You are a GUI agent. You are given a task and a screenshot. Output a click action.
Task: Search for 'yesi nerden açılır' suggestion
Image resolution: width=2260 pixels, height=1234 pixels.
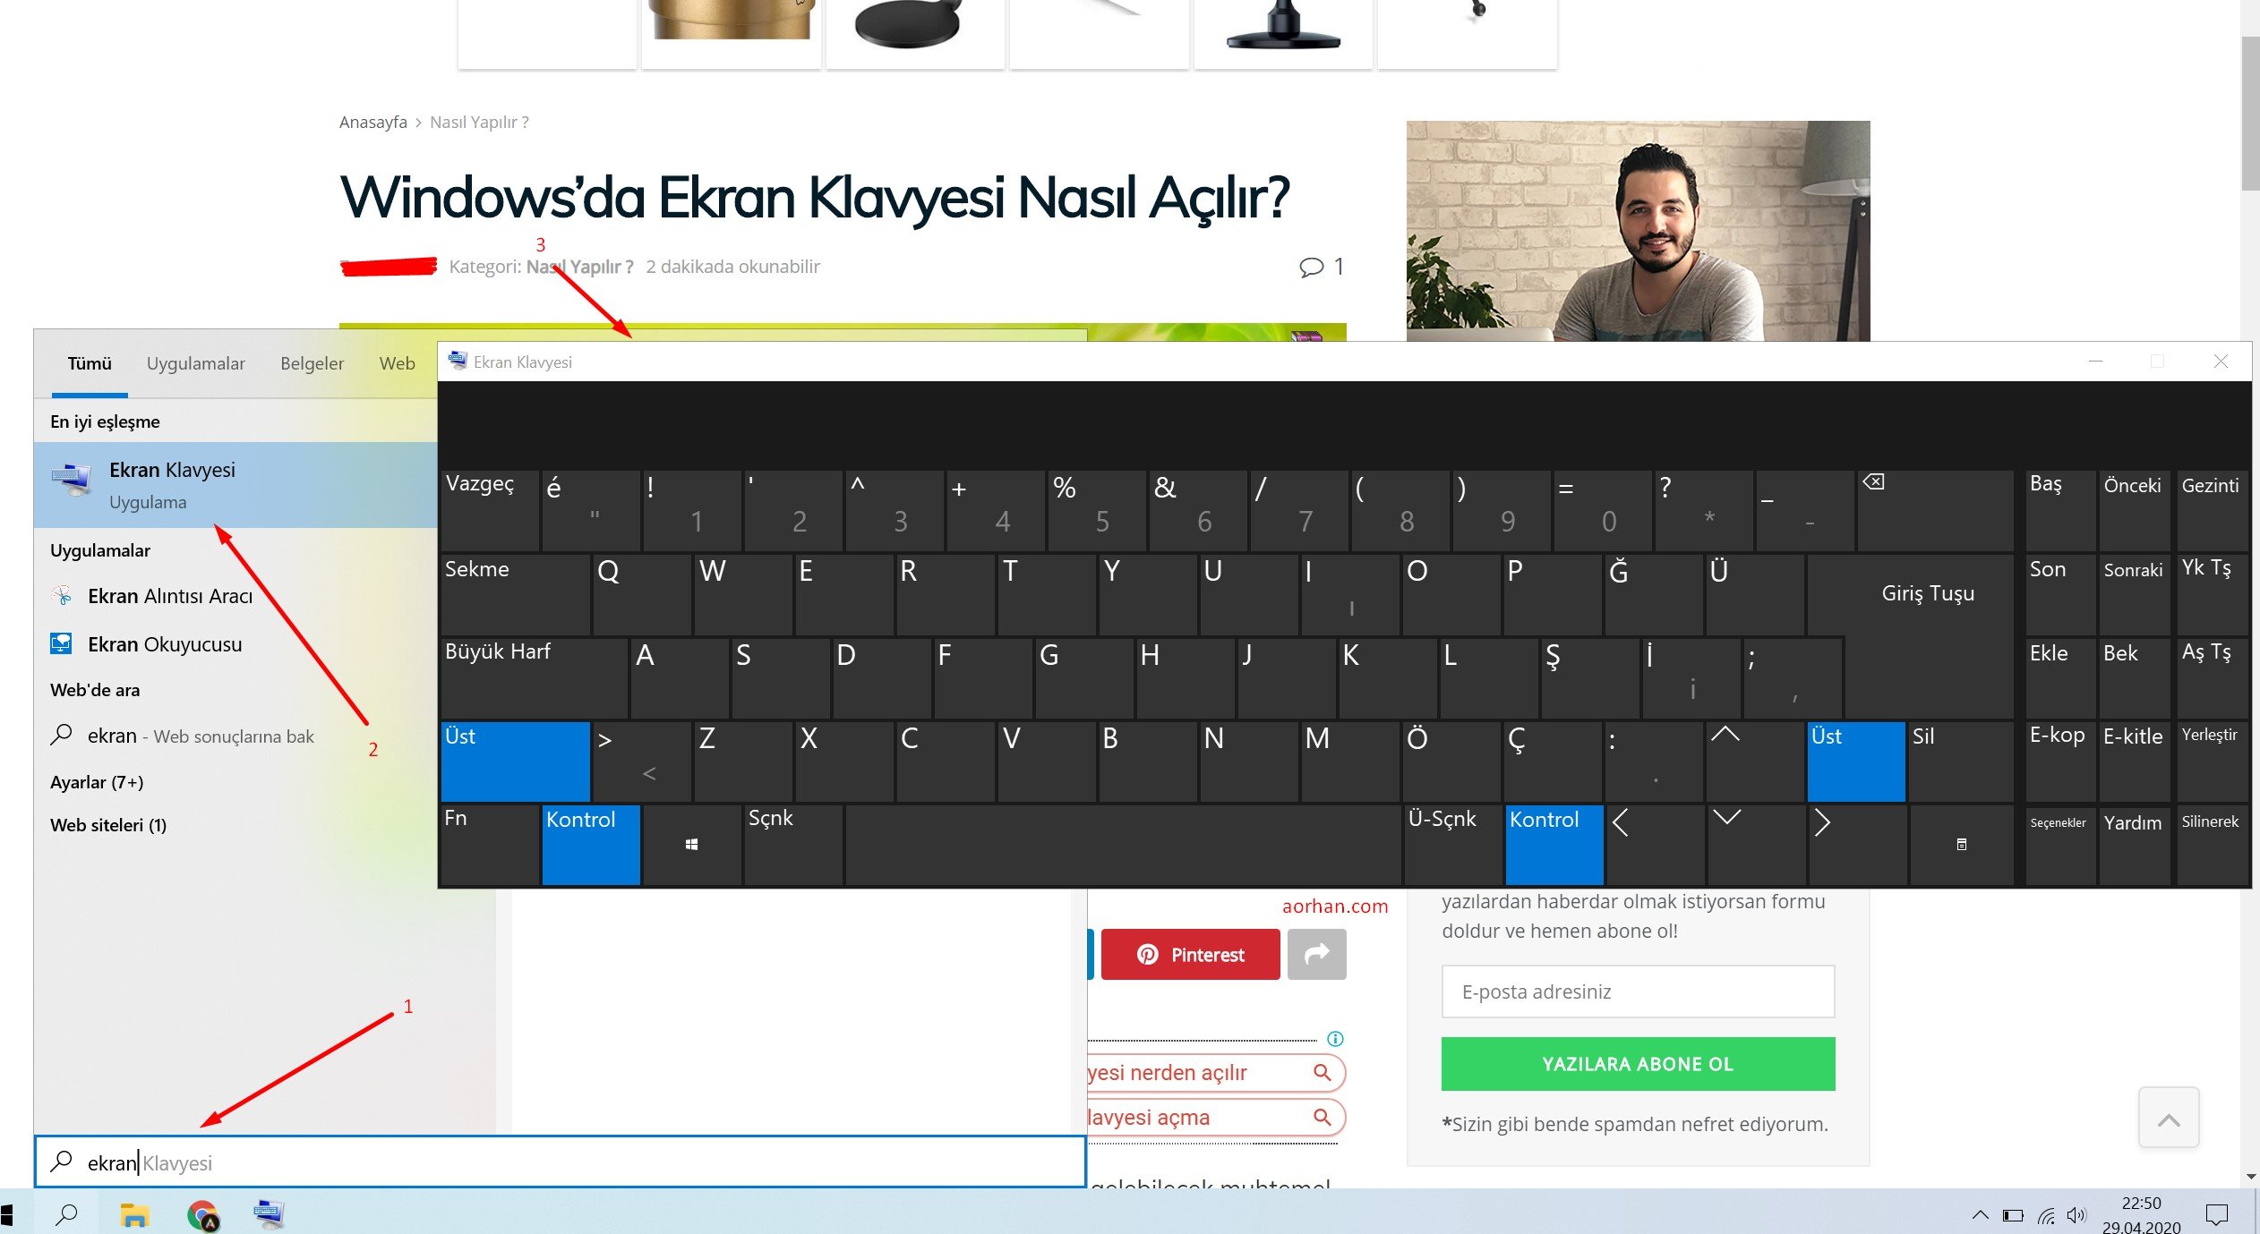pos(1215,1072)
